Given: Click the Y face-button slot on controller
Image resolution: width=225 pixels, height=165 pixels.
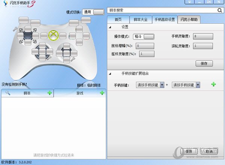Looking at the screenshot, I should (x=79, y=29).
